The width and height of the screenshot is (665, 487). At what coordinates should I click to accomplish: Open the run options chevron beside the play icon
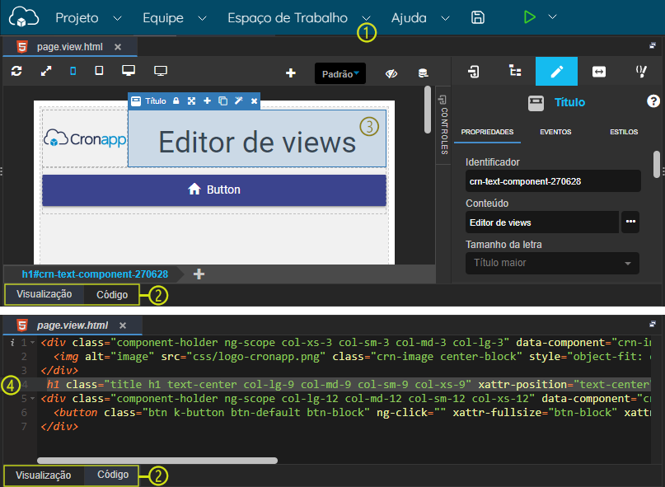(x=552, y=17)
